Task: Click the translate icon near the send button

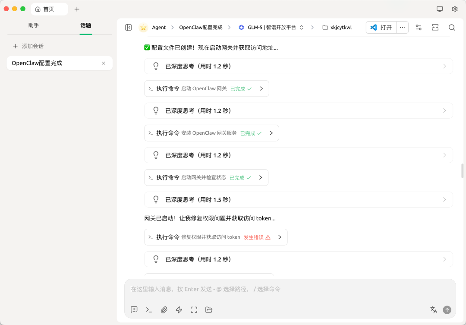Action: pyautogui.click(x=433, y=309)
